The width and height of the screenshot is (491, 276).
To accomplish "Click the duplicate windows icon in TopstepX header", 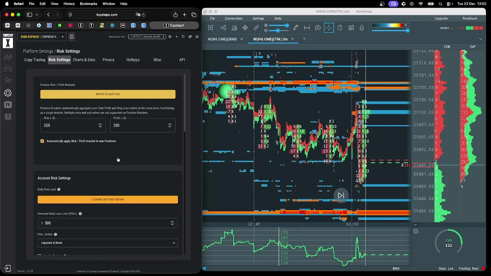I will (x=190, y=37).
